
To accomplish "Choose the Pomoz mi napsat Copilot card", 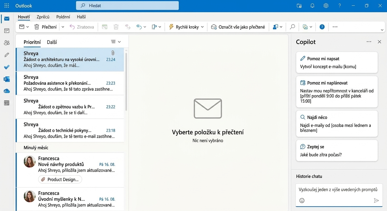I will 337,62.
